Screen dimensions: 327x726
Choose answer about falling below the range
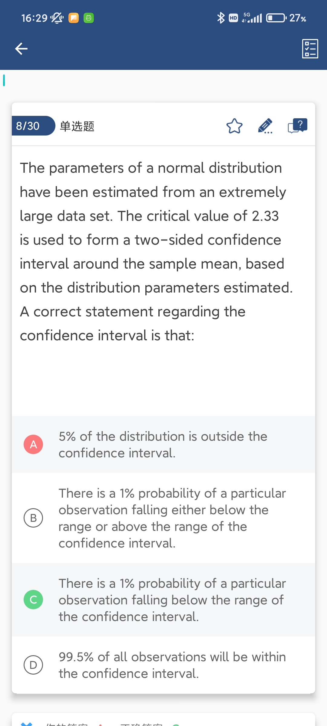172,600
